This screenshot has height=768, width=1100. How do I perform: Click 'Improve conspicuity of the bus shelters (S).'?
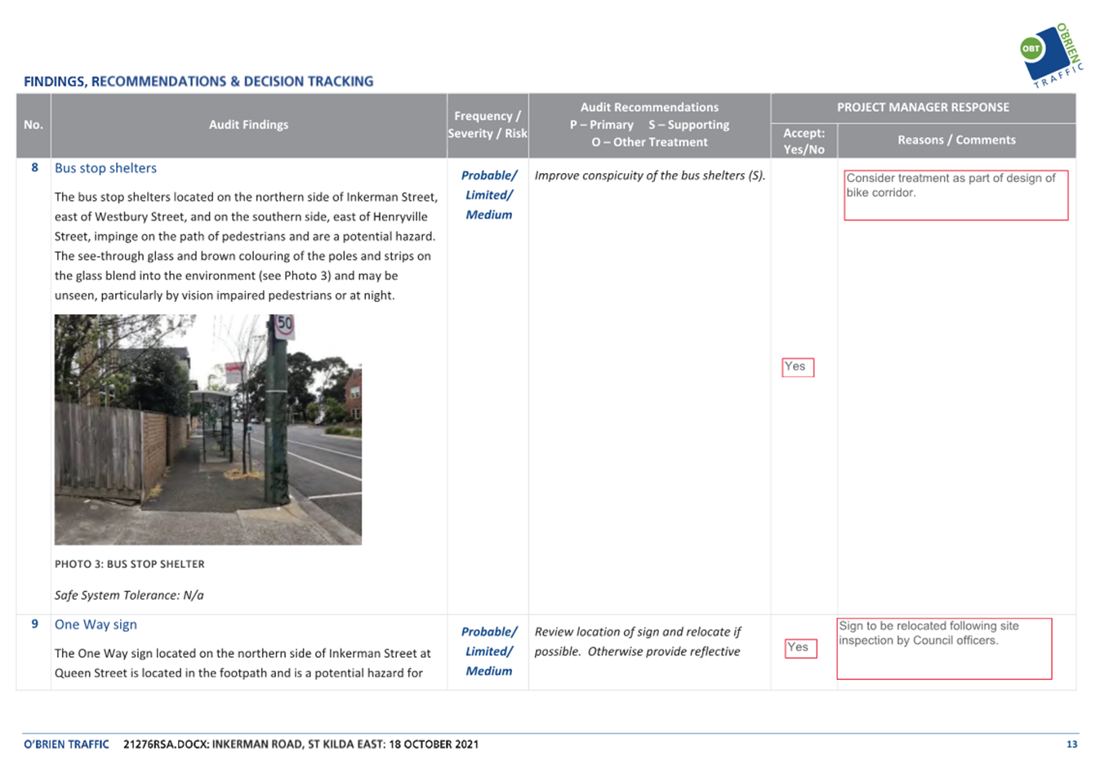(650, 175)
